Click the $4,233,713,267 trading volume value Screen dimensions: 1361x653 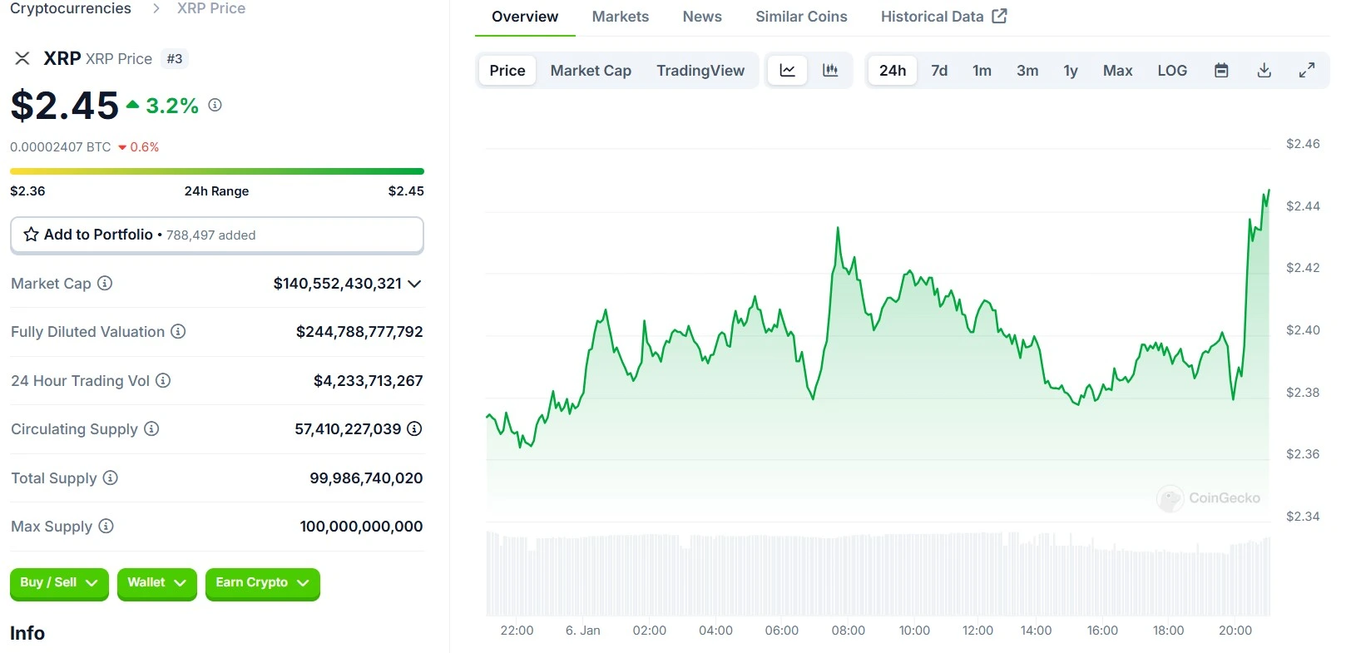(x=368, y=381)
